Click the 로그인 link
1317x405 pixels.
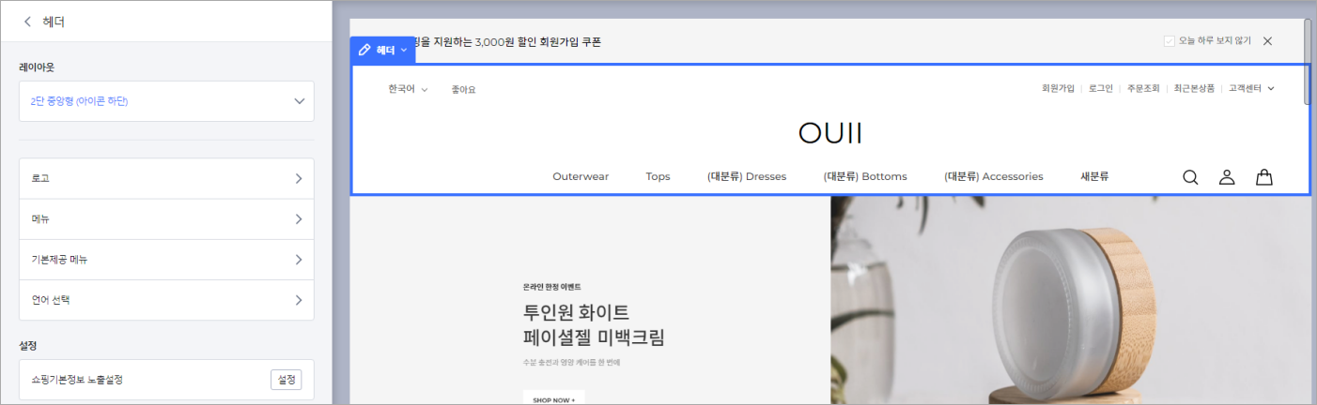1101,88
